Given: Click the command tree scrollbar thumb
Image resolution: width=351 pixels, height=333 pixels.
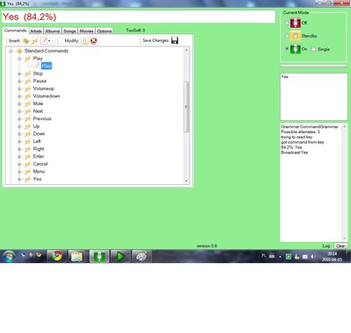Looking at the screenshot, I should click(x=186, y=107).
